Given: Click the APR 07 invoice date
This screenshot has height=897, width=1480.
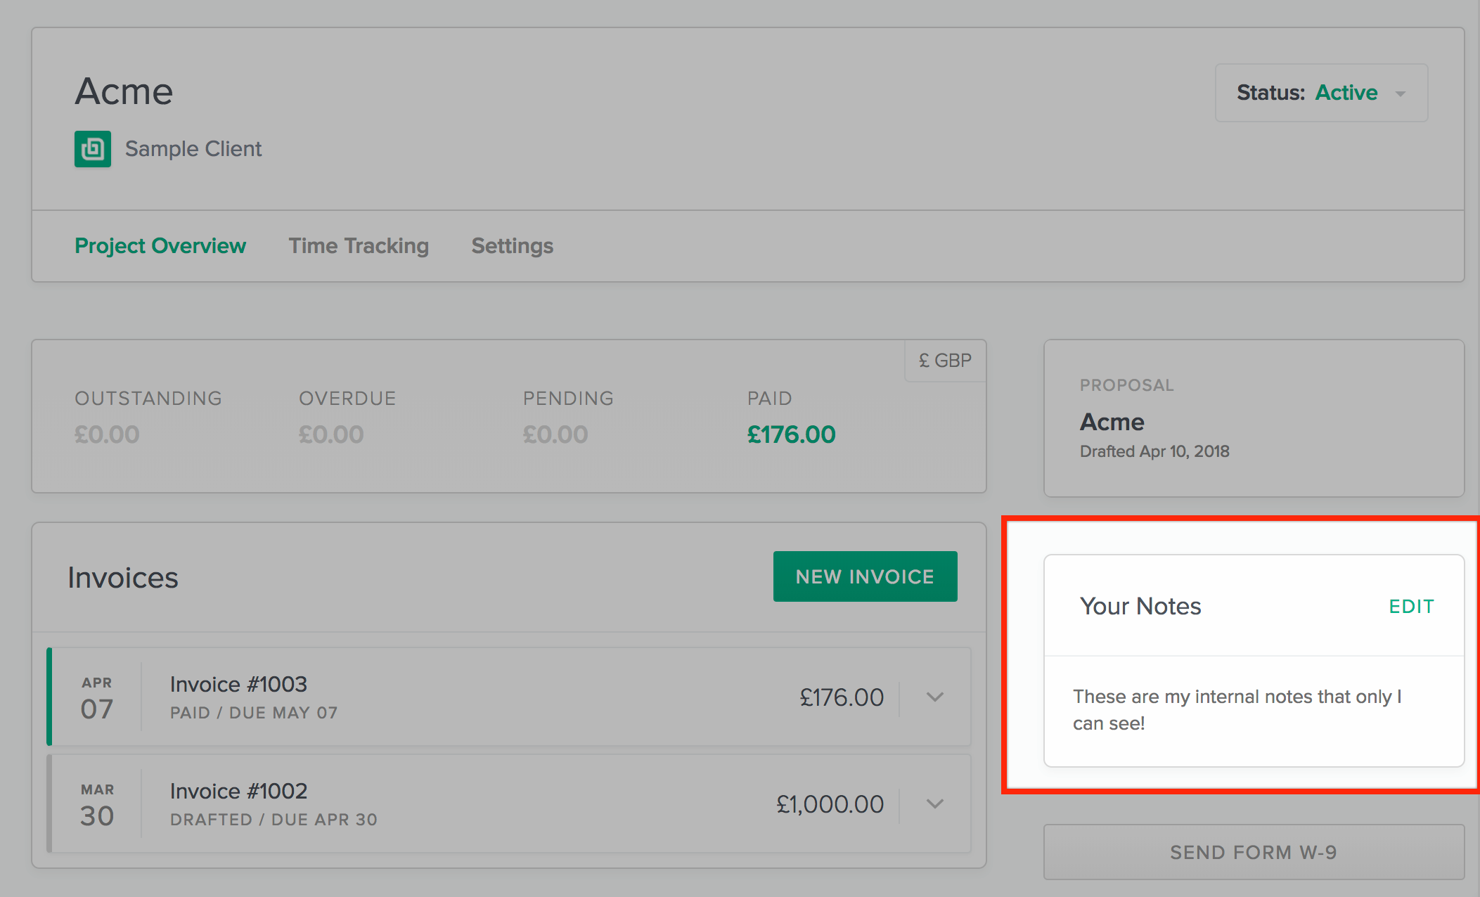Looking at the screenshot, I should [97, 699].
